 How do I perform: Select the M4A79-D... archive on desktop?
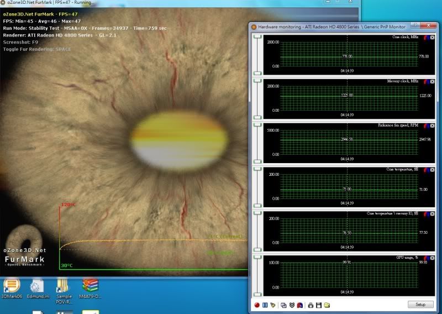point(90,289)
